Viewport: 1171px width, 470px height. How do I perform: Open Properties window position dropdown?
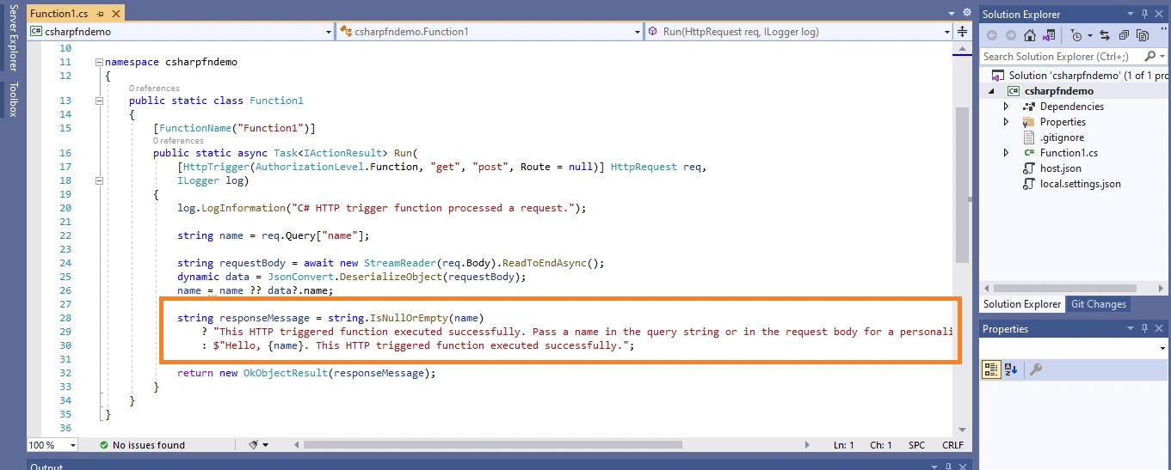(1131, 328)
